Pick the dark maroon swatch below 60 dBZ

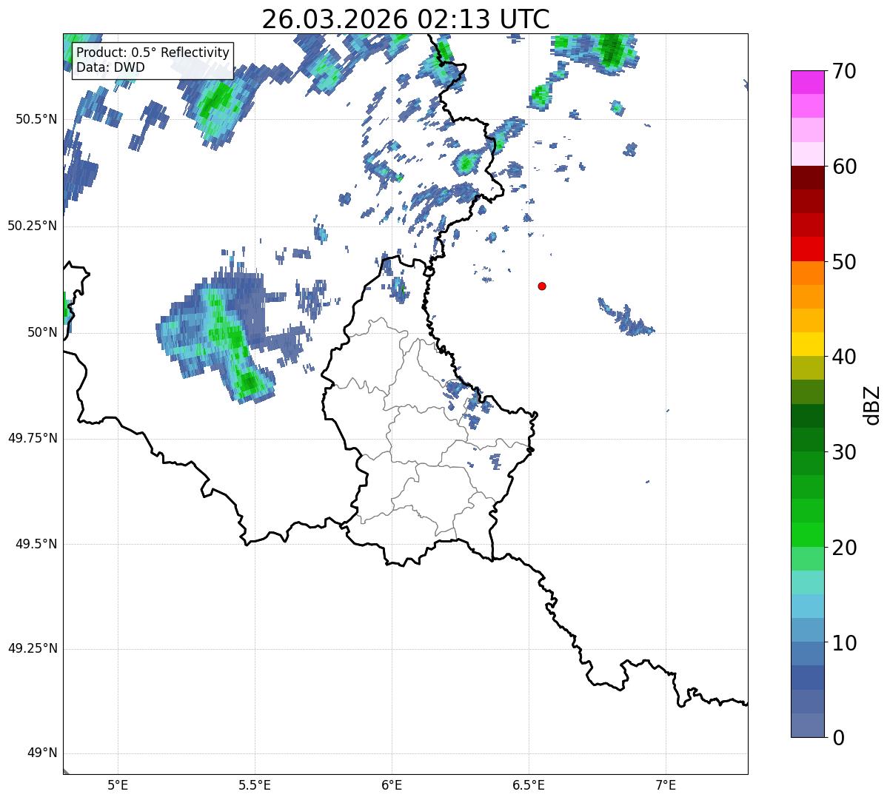click(x=807, y=178)
